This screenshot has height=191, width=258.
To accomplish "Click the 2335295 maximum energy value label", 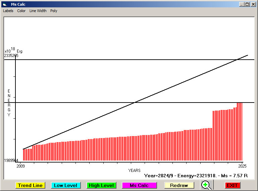I will pos(11,56).
